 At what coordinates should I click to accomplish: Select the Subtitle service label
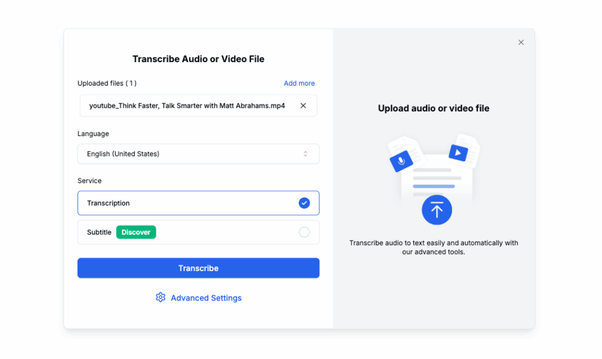99,232
